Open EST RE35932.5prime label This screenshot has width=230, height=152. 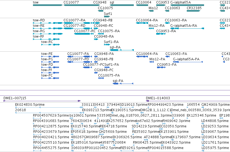pyautogui.click(x=145, y=132)
